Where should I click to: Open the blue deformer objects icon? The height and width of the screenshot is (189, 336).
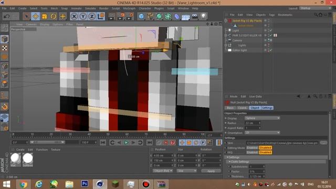click(x=177, y=16)
